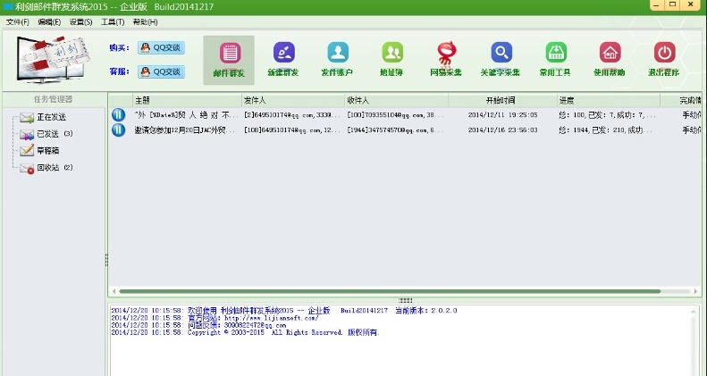Viewport: 707px width, 376px height.
Task: Select the subject cell mentioning 12月20日JAC
Action: click(186, 130)
